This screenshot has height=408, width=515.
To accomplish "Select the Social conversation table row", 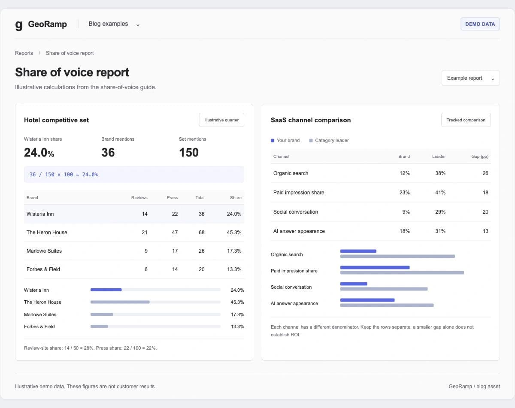I will point(381,212).
